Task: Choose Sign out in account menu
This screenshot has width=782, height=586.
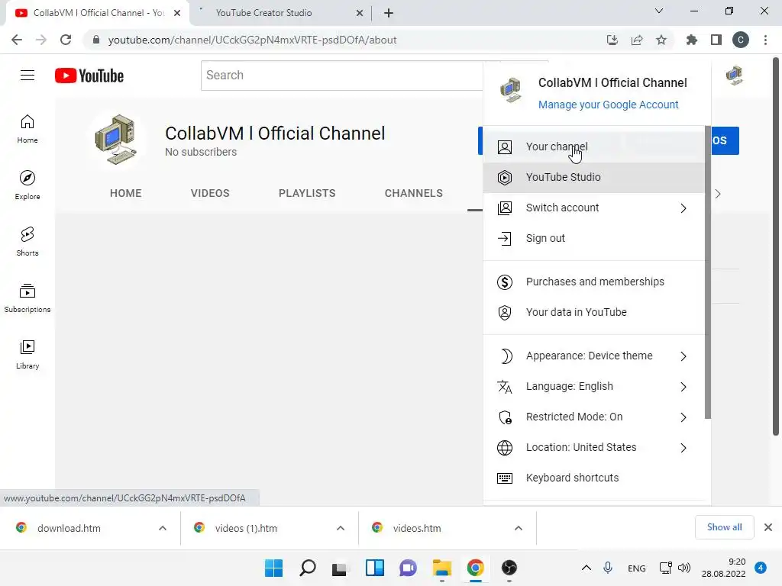Action: [x=593, y=238]
